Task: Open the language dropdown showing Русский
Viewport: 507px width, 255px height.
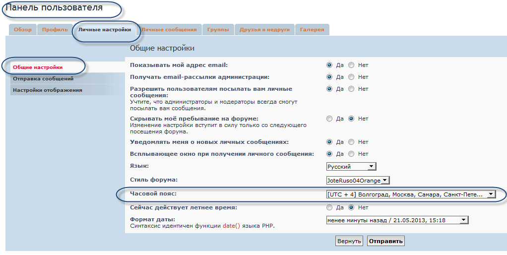Action: [351, 167]
